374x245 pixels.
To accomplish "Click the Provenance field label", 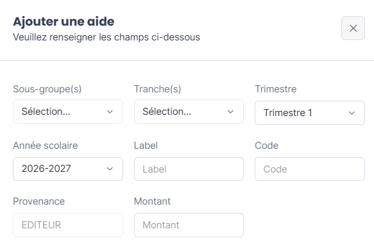I will tap(39, 201).
